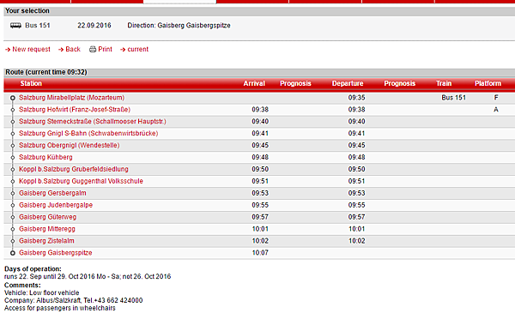Go Back via the Back link
515x313 pixels.
coord(73,49)
